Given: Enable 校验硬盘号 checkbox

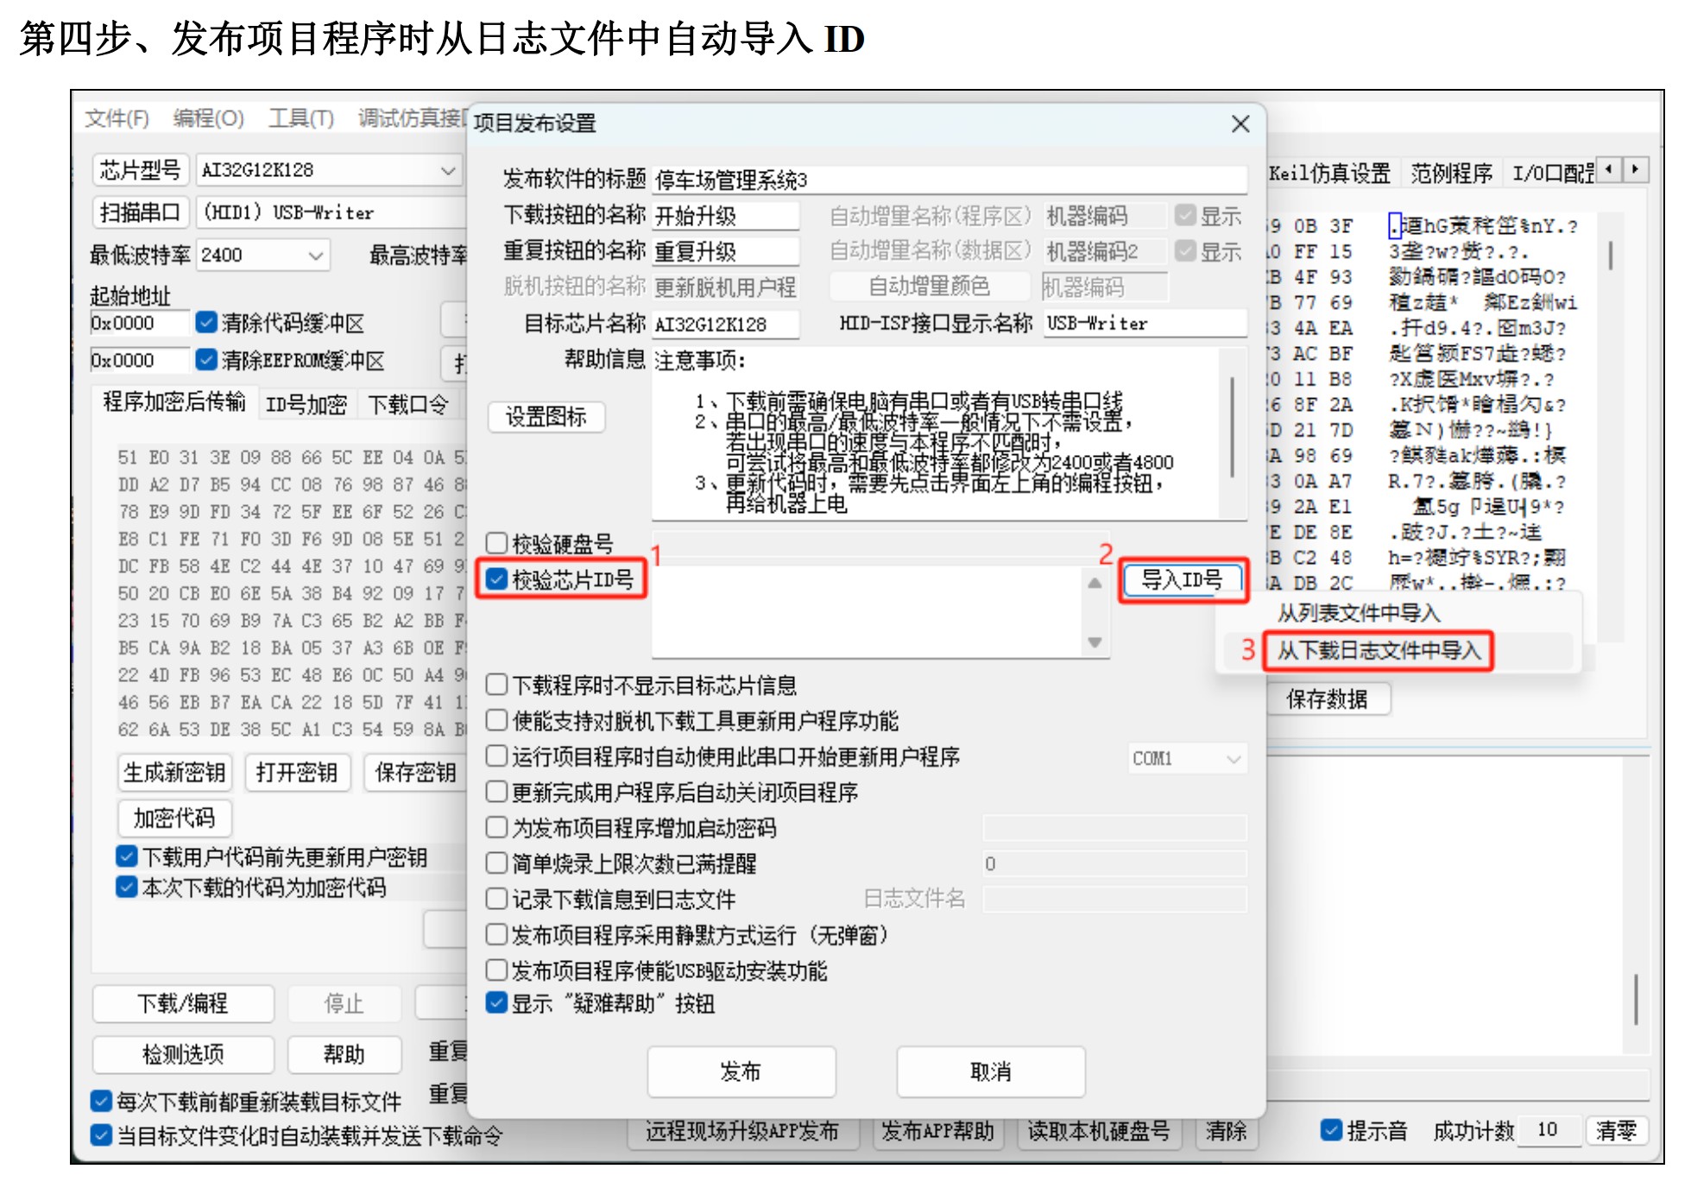Looking at the screenshot, I should 496,543.
